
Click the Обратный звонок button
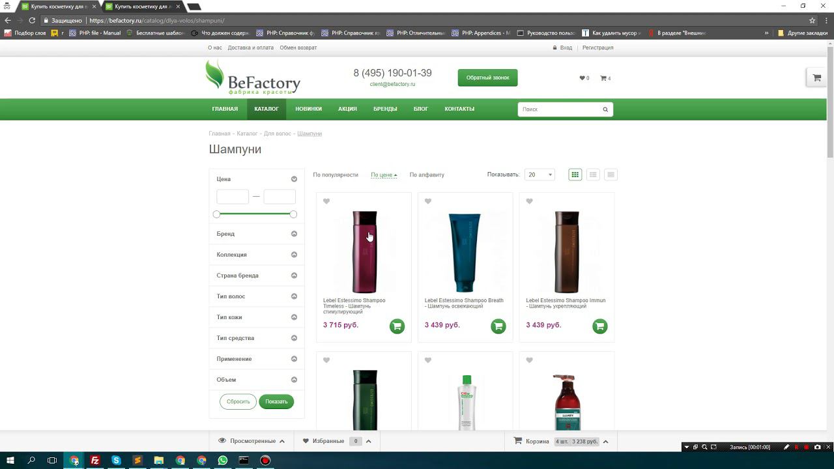coord(487,78)
